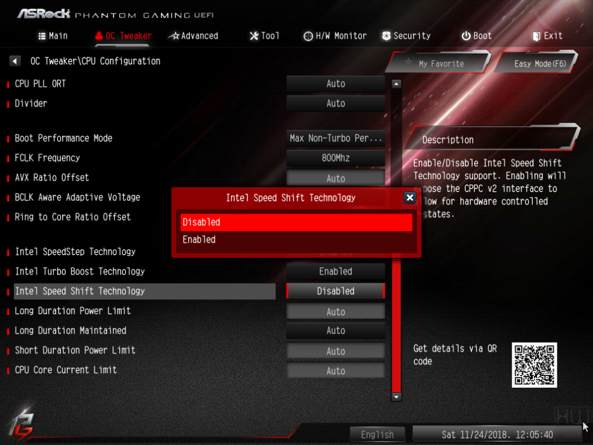Image resolution: width=593 pixels, height=445 pixels.
Task: Switch to the Security tab
Action: pos(406,36)
